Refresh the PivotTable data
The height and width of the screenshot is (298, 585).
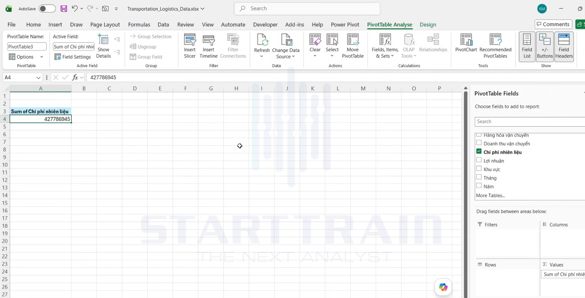tap(262, 46)
